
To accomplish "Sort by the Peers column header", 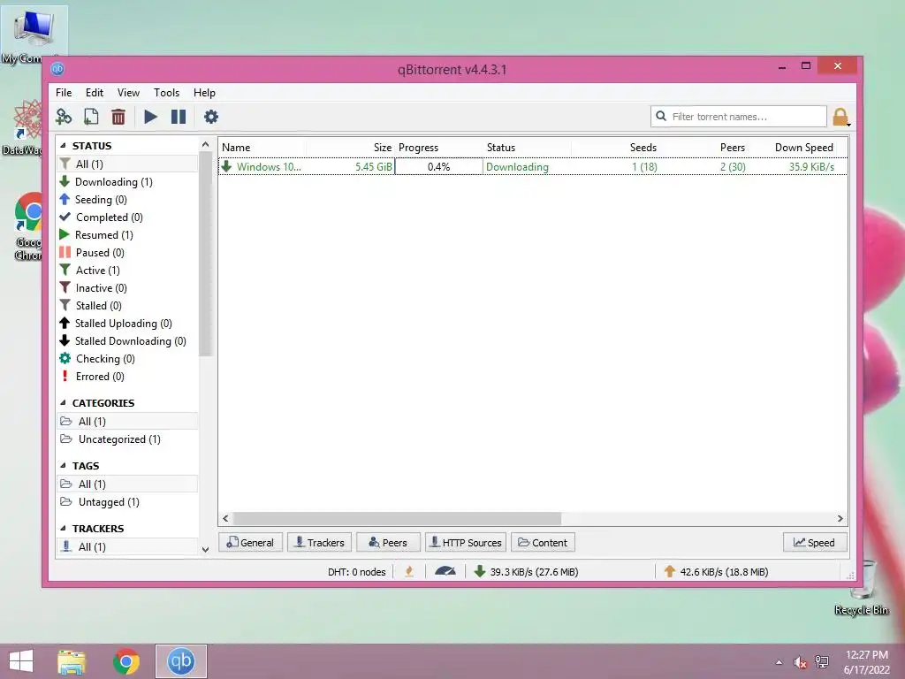I will pyautogui.click(x=703, y=148).
